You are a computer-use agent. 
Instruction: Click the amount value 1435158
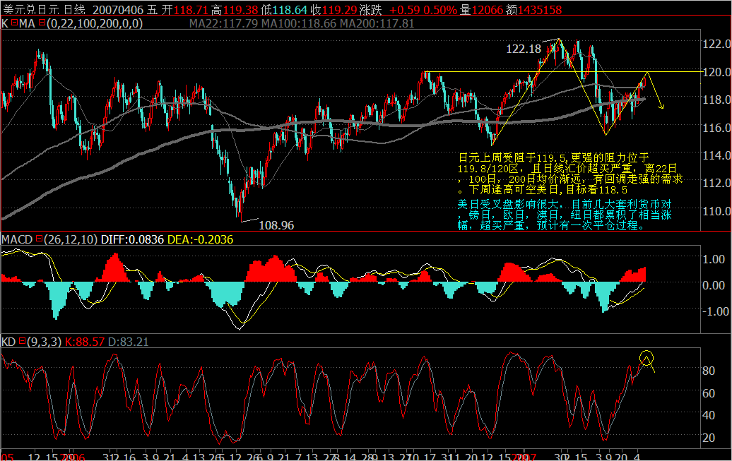pyautogui.click(x=540, y=9)
